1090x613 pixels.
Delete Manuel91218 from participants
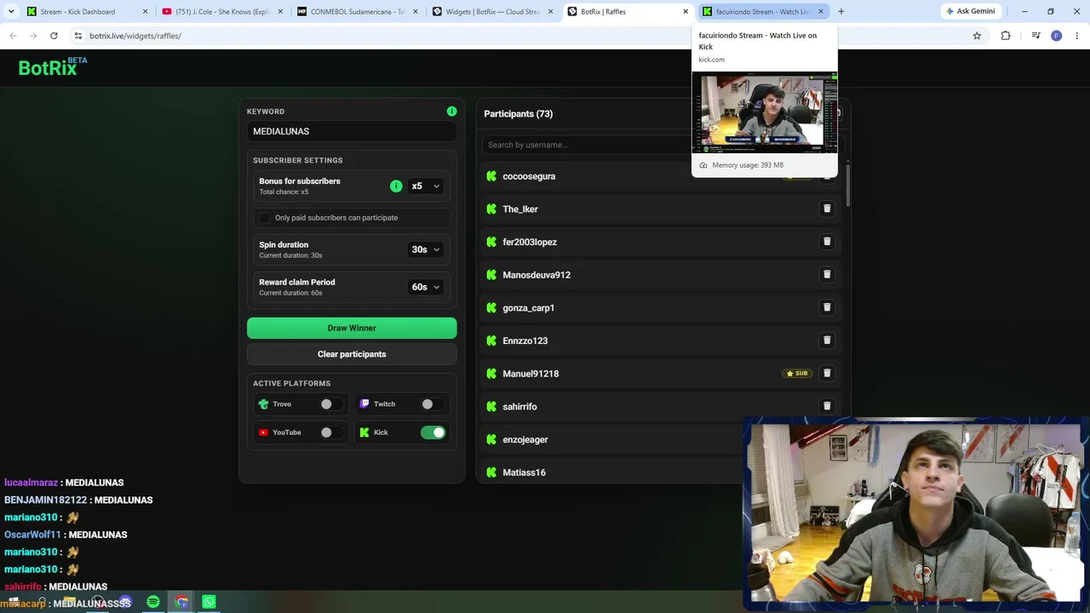coord(826,373)
